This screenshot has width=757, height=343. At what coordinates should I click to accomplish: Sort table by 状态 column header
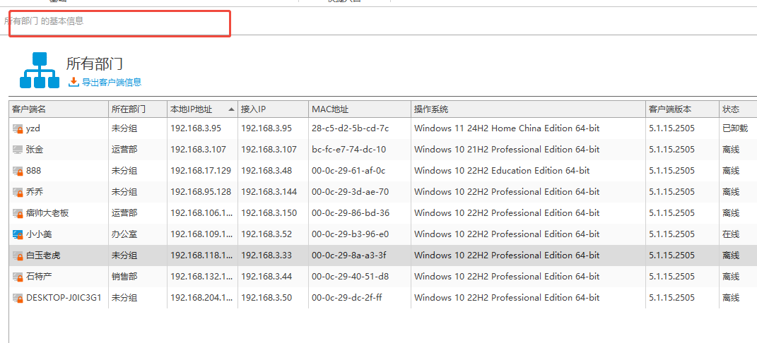coord(731,109)
